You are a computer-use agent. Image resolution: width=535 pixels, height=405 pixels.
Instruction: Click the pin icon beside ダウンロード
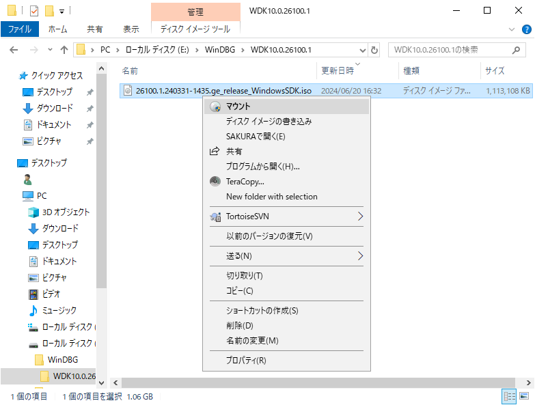point(90,109)
